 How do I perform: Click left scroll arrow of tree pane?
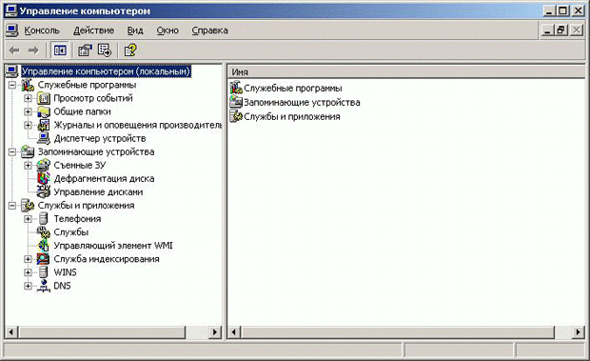pos(11,332)
